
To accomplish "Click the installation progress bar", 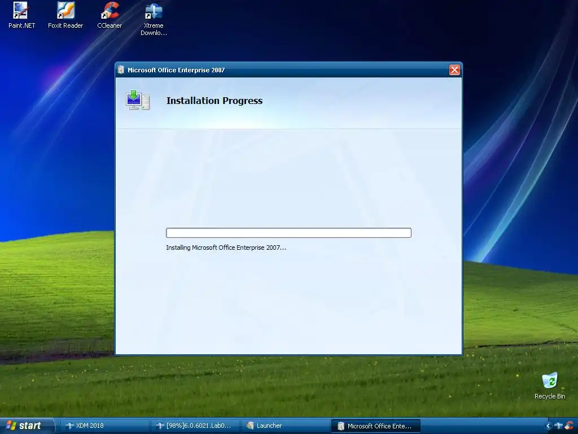I will pyautogui.click(x=288, y=233).
